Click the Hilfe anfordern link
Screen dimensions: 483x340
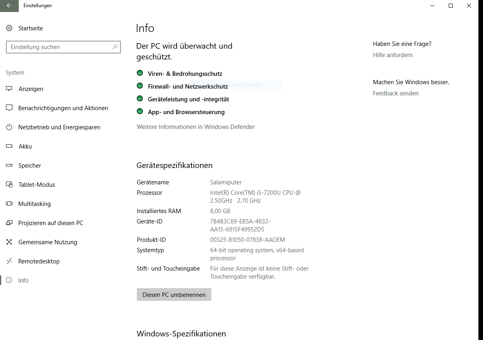[392, 55]
